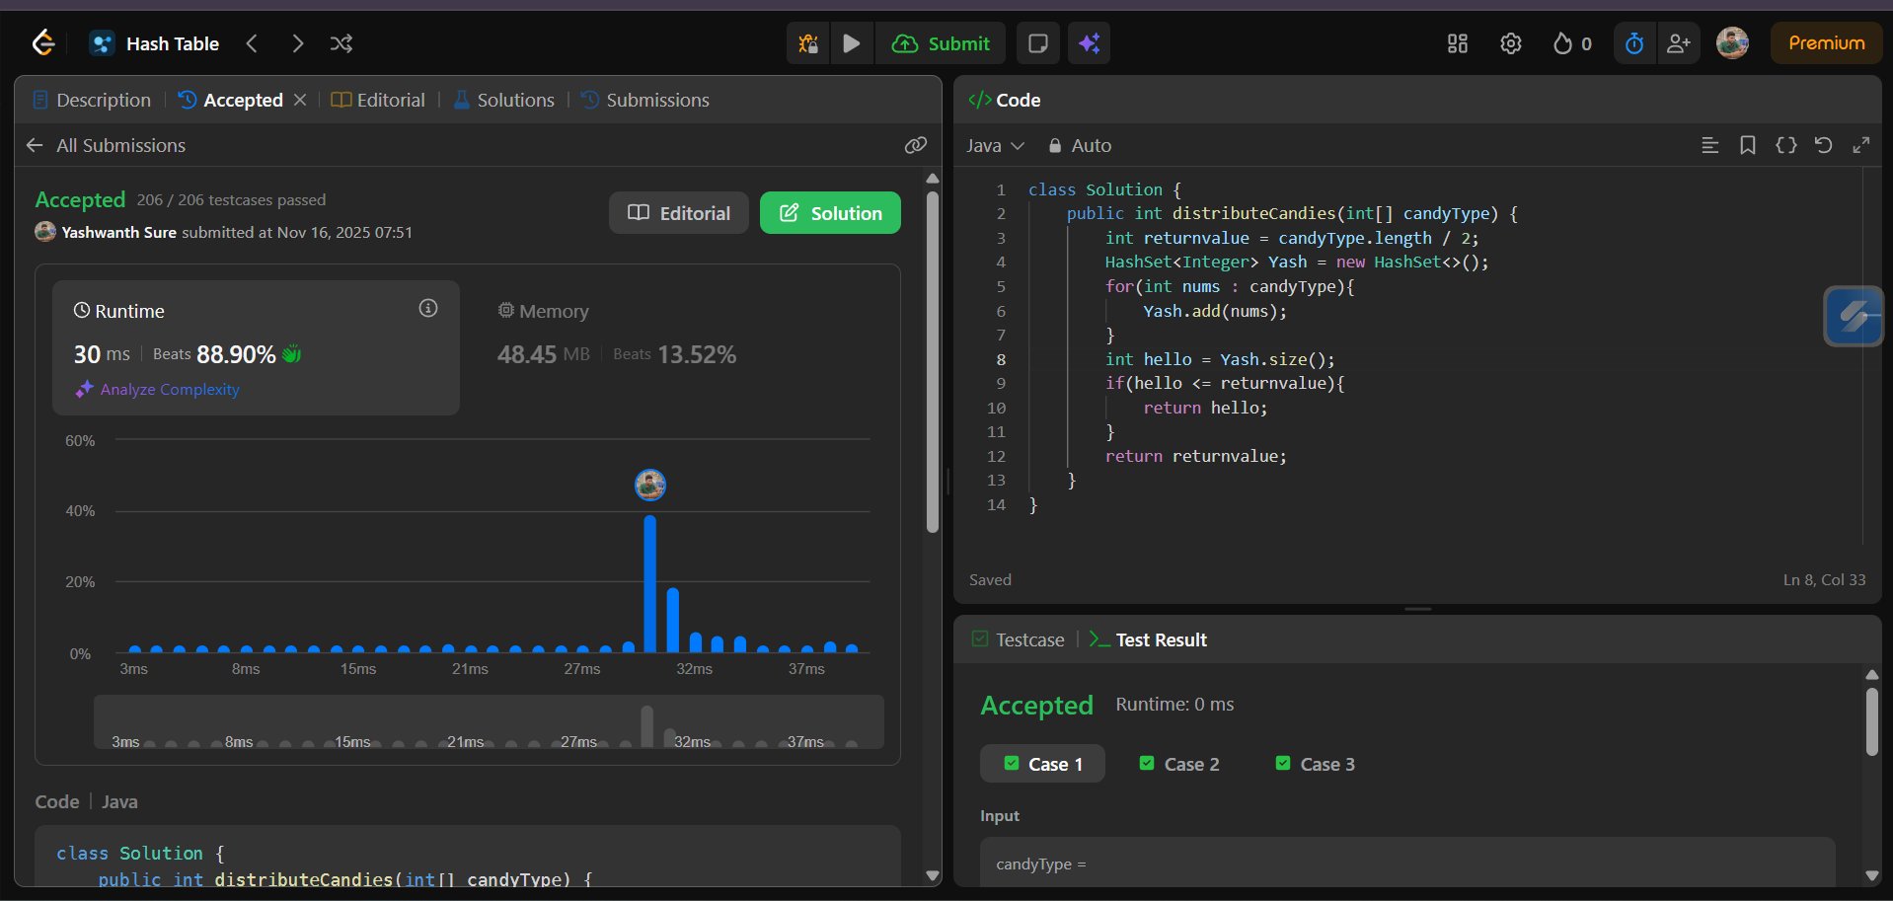Select the Case 1 test case

coord(1042,764)
